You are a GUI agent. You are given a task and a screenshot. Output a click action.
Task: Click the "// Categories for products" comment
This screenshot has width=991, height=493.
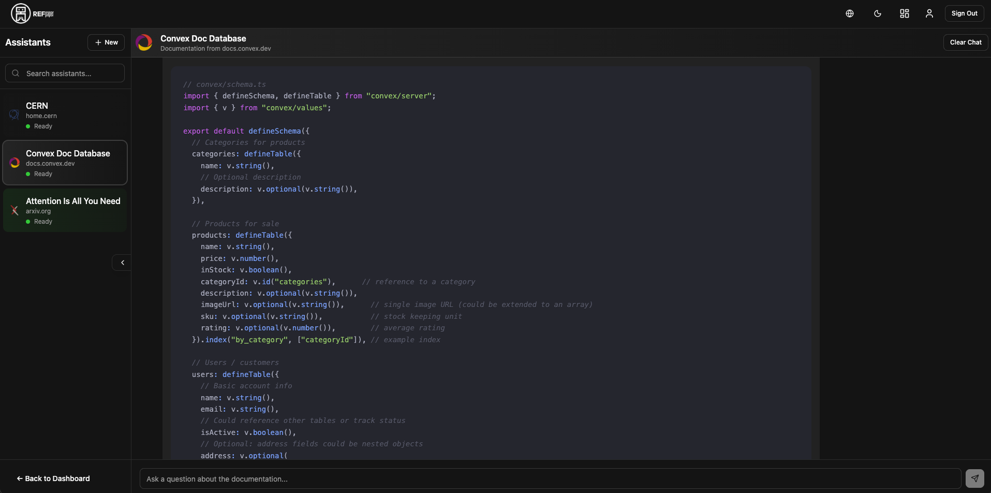click(x=248, y=142)
